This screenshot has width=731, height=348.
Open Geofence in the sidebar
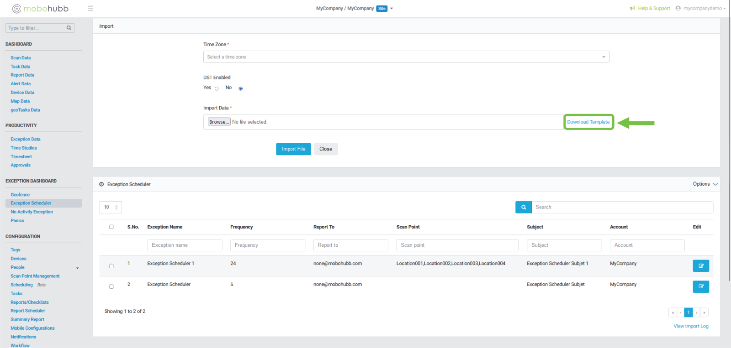[20, 195]
